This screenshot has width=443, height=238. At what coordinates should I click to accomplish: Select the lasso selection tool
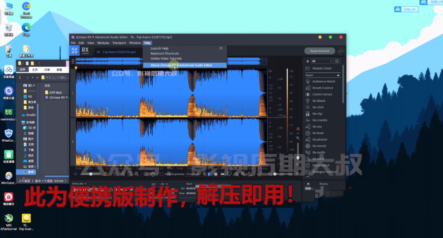point(229,174)
